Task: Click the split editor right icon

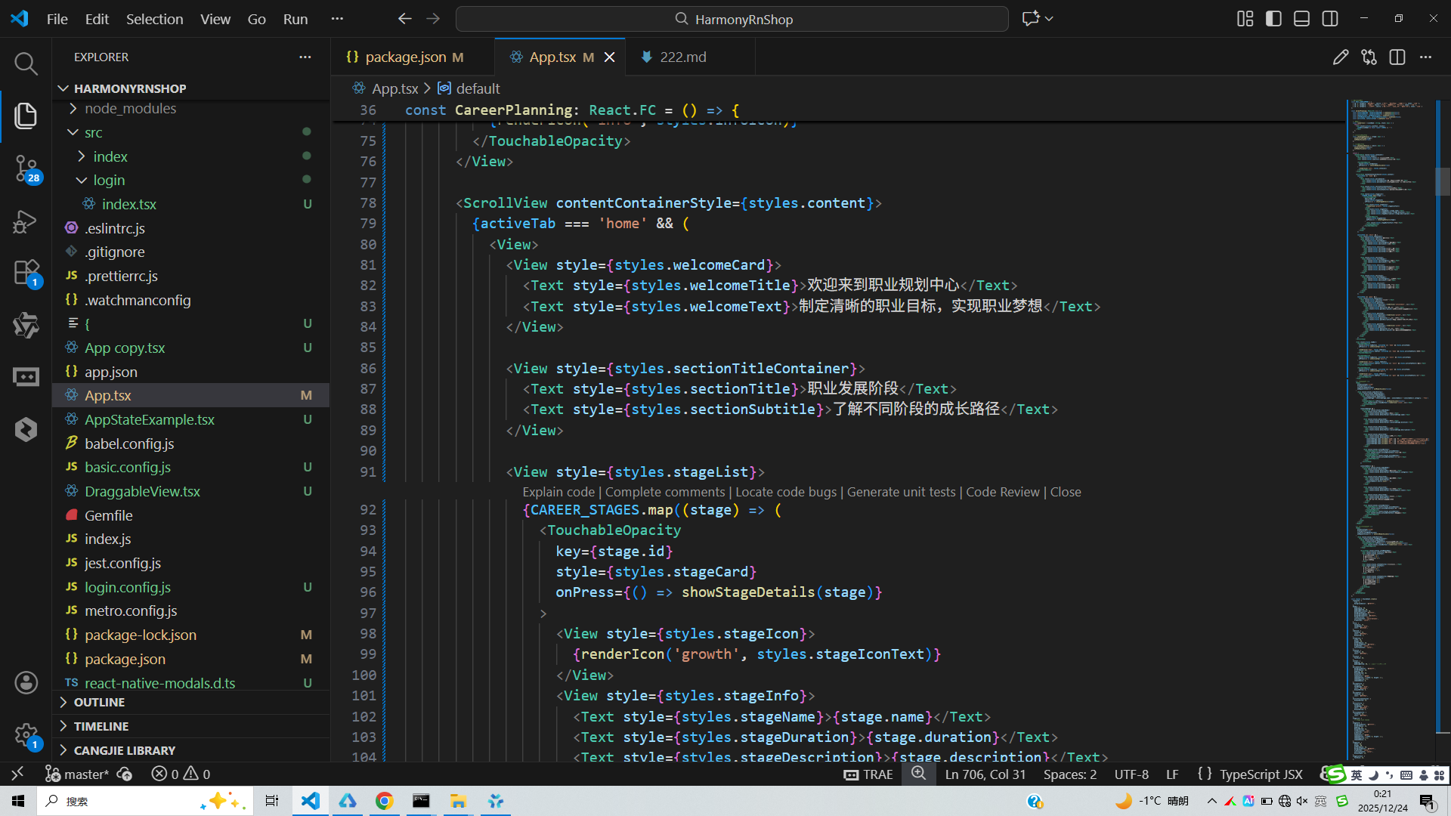Action: pyautogui.click(x=1397, y=57)
